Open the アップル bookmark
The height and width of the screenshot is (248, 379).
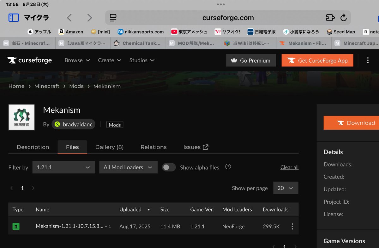coord(39,32)
